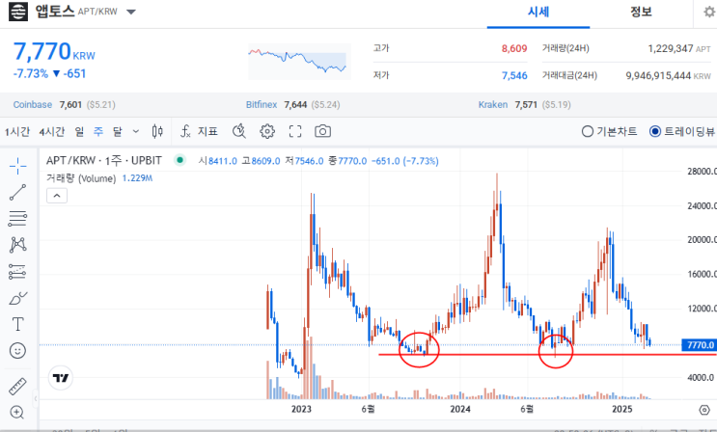Open chart axis settings gear

coord(704,410)
